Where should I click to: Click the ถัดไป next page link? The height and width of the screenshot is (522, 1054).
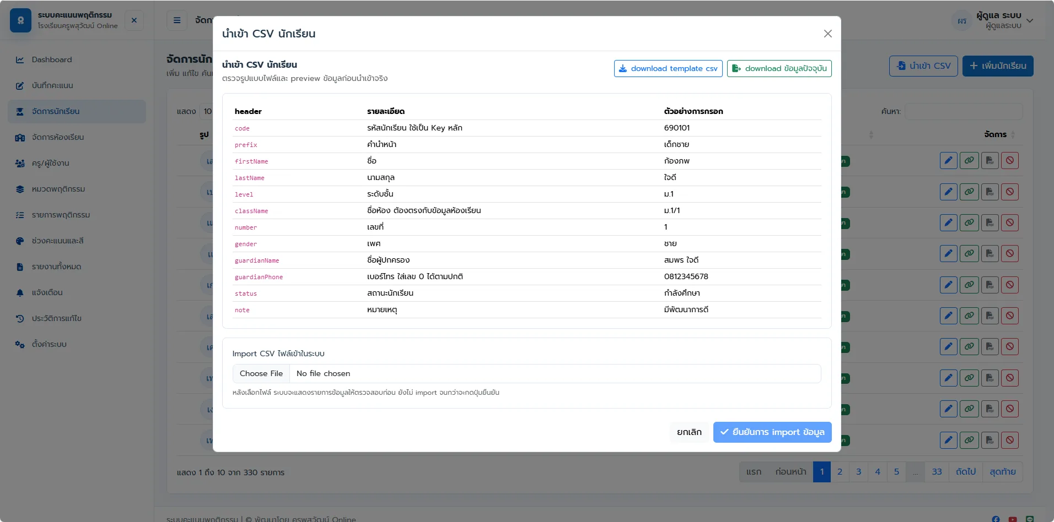tap(965, 472)
